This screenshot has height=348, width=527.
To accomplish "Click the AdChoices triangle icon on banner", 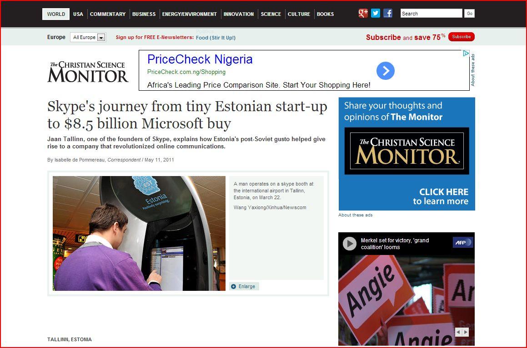I will point(466,53).
